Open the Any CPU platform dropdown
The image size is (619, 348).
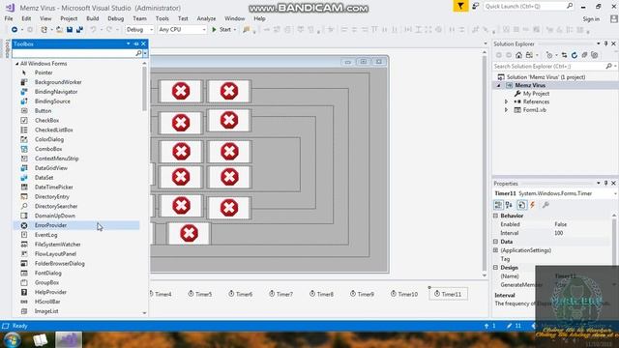click(x=182, y=30)
